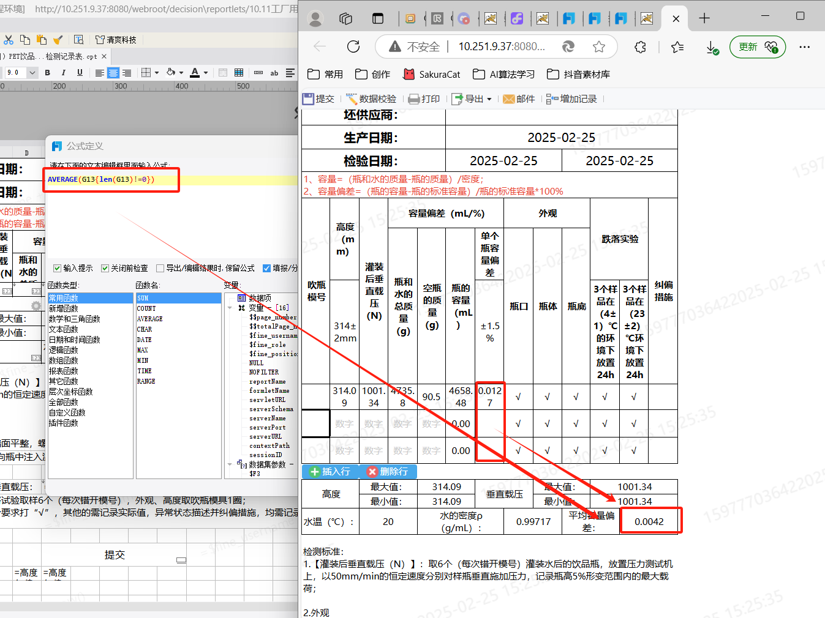
Task: Open the font color dropdown arrow
Action: [206, 73]
